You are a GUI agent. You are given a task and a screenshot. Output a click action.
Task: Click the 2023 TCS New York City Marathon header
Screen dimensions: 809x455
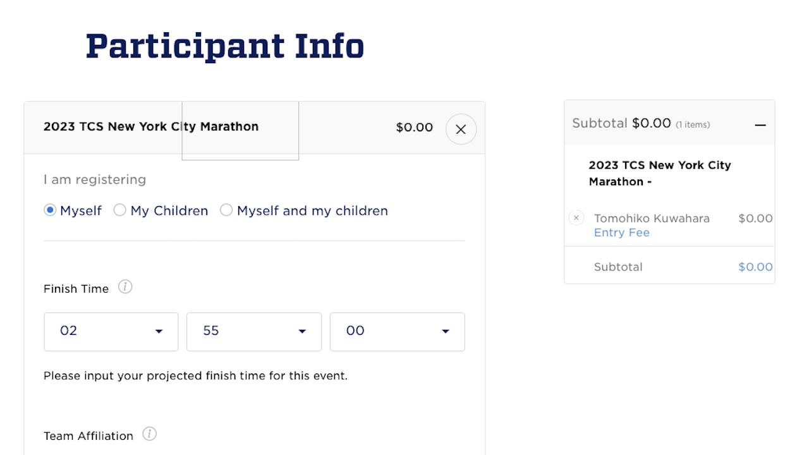151,126
